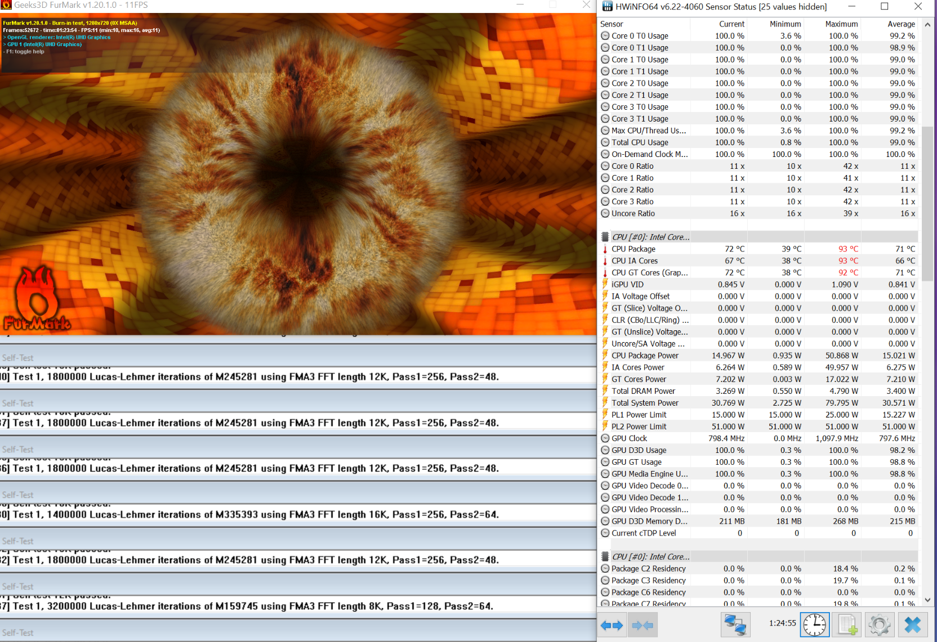Click the M335393 Lucas-Lehmer test line
The width and height of the screenshot is (937, 642).
[249, 514]
